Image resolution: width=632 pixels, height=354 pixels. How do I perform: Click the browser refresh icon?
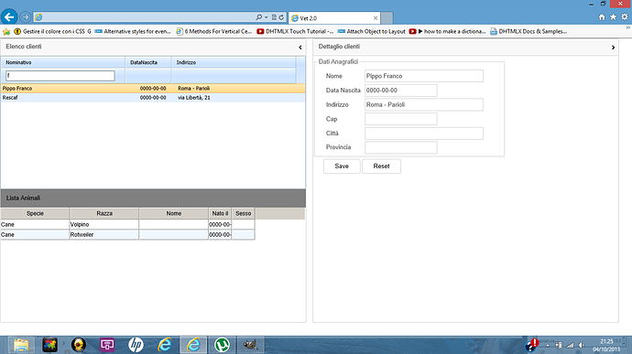coord(281,17)
